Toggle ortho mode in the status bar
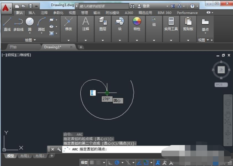The image size is (233, 166). (111, 163)
